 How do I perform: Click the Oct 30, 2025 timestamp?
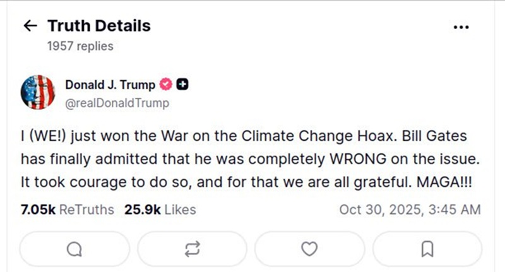(410, 210)
